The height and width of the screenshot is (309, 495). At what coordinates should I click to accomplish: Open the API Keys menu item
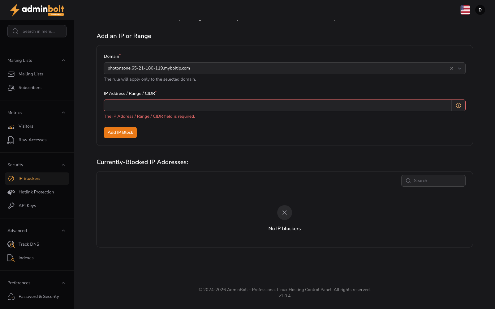point(37,206)
